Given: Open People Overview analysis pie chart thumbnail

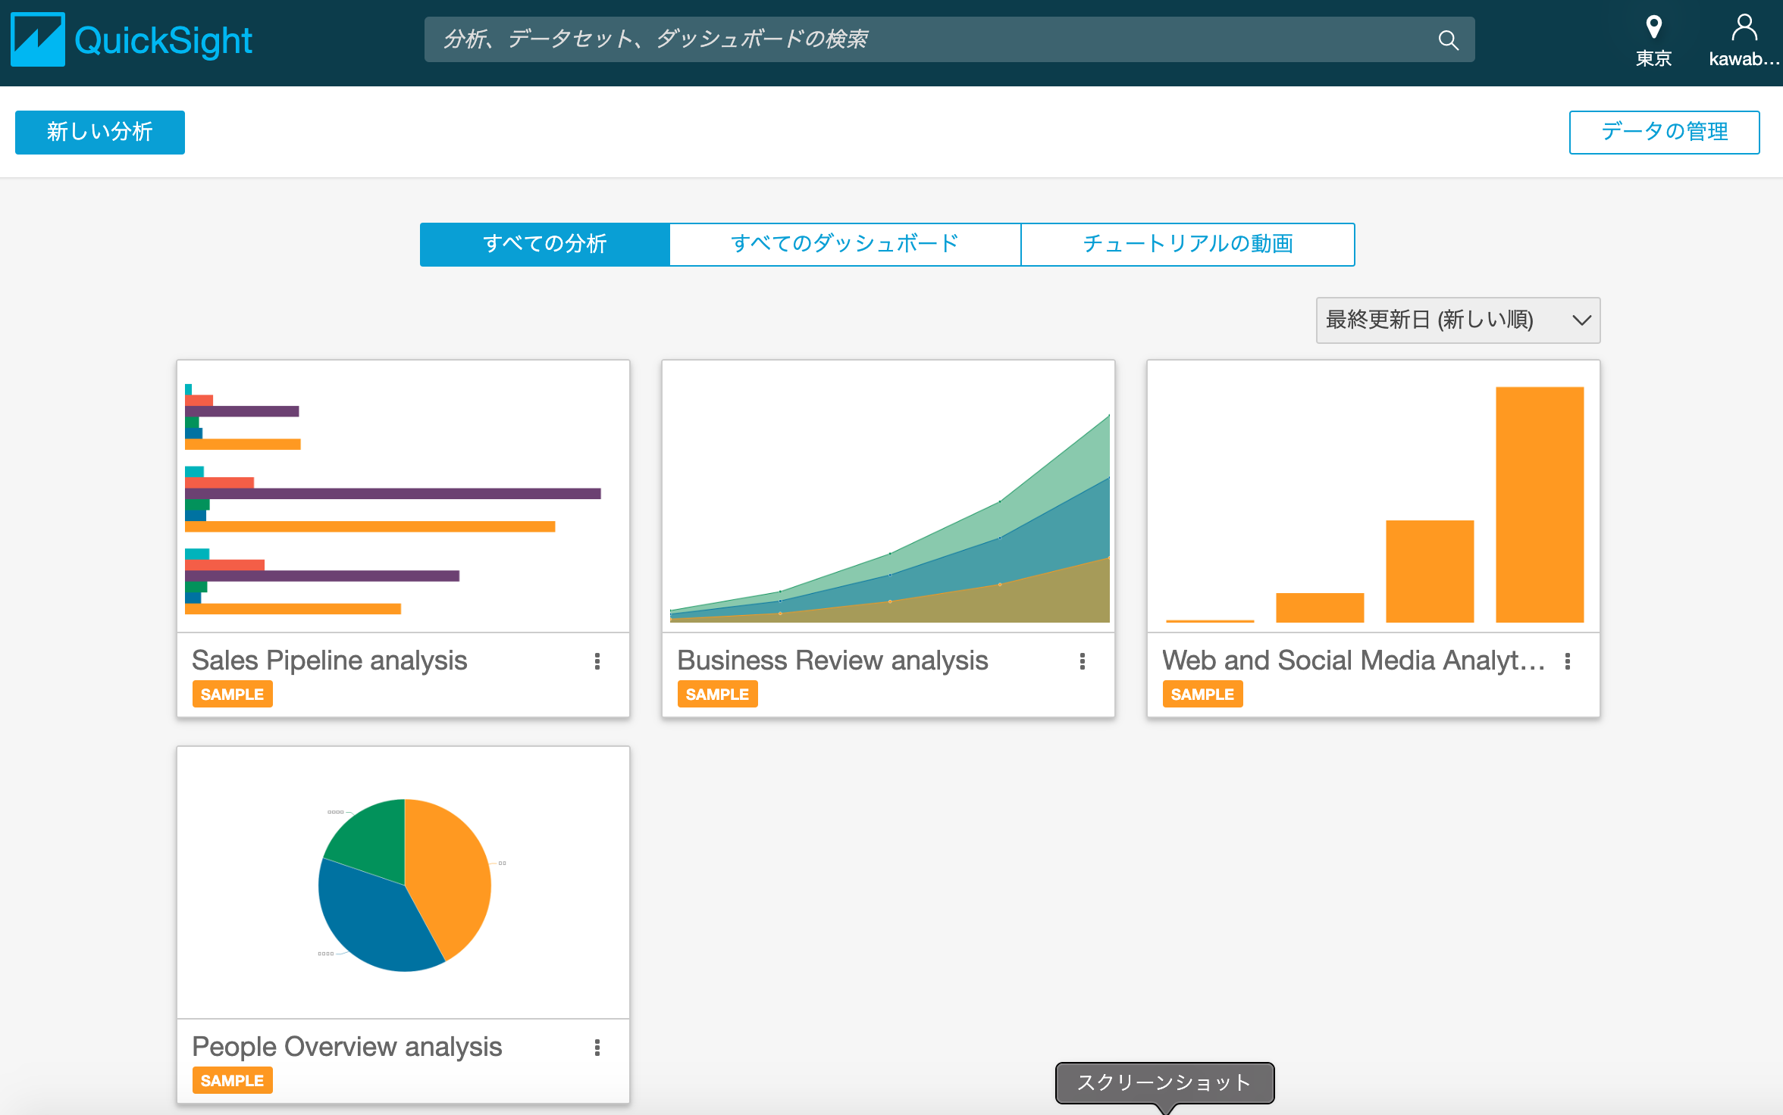Looking at the screenshot, I should pos(403,882).
